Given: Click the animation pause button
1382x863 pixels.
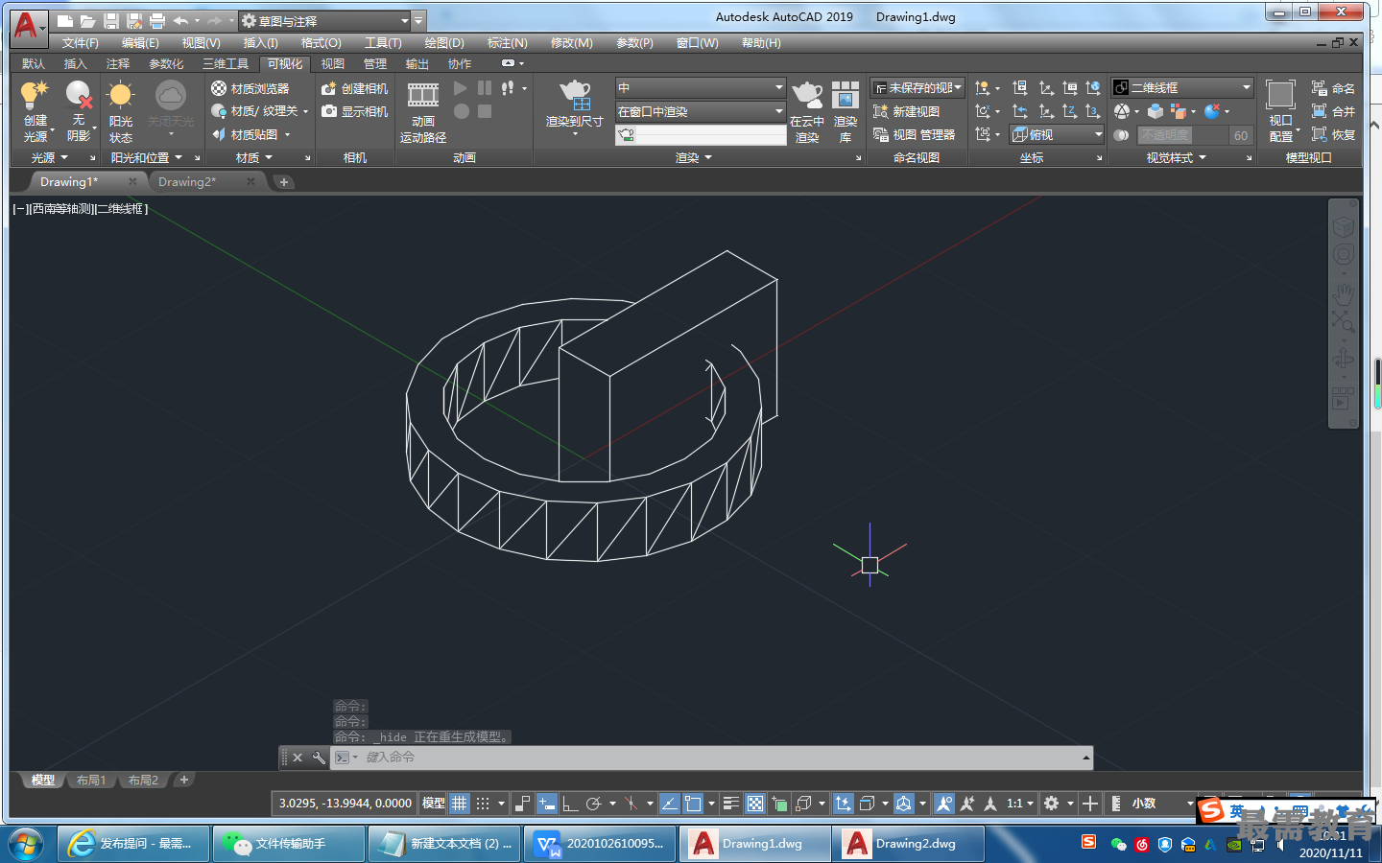Looking at the screenshot, I should [x=485, y=88].
